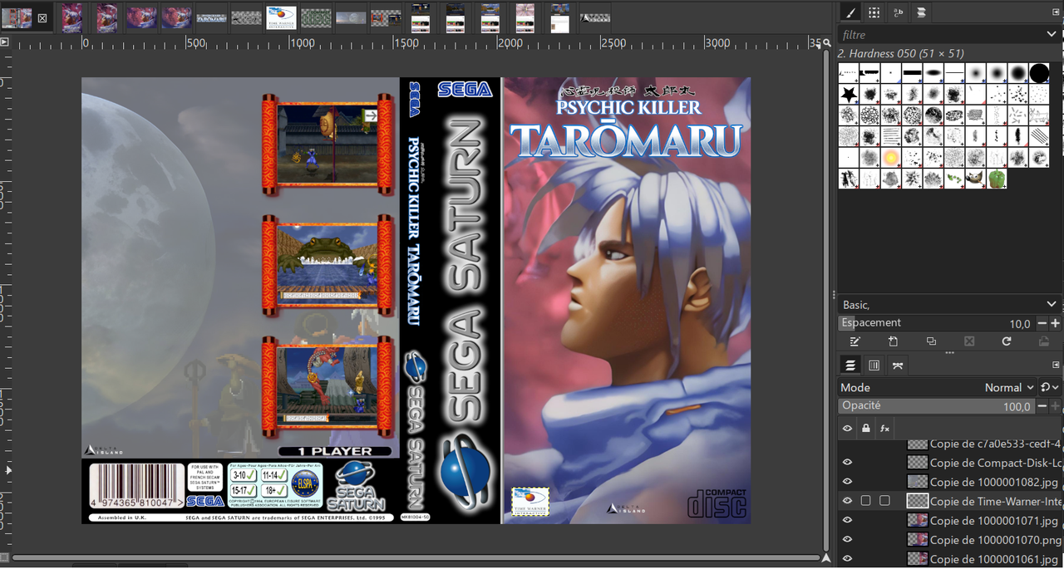This screenshot has height=569, width=1064.
Task: Open the Basic brush tag dropdown
Action: (x=949, y=305)
